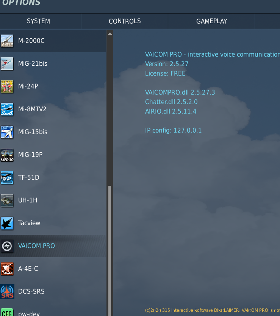
Task: Click the MiG-15bis jet icon
Action: (7, 132)
